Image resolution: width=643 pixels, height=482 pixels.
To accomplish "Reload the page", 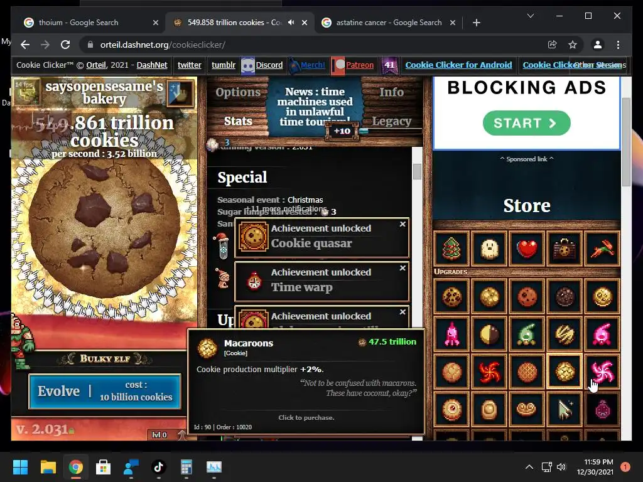I will pyautogui.click(x=65, y=45).
